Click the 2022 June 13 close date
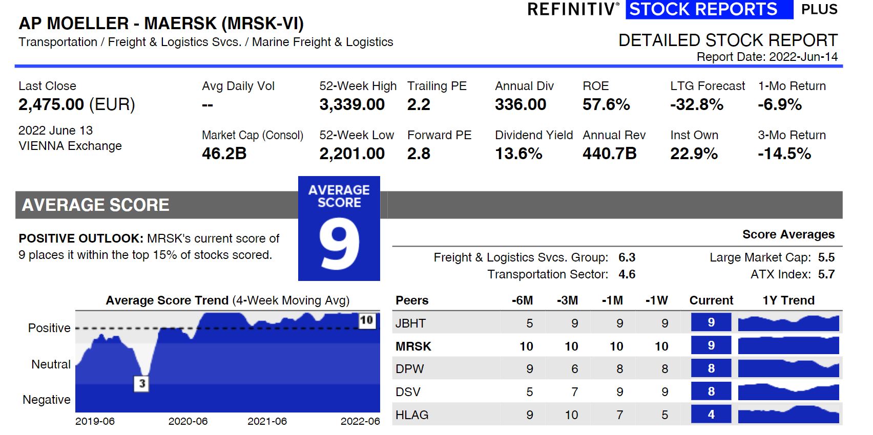This screenshot has width=873, height=435. pos(56,130)
